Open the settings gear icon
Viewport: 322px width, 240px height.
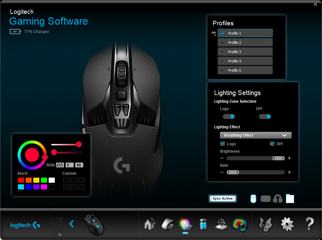[287, 224]
